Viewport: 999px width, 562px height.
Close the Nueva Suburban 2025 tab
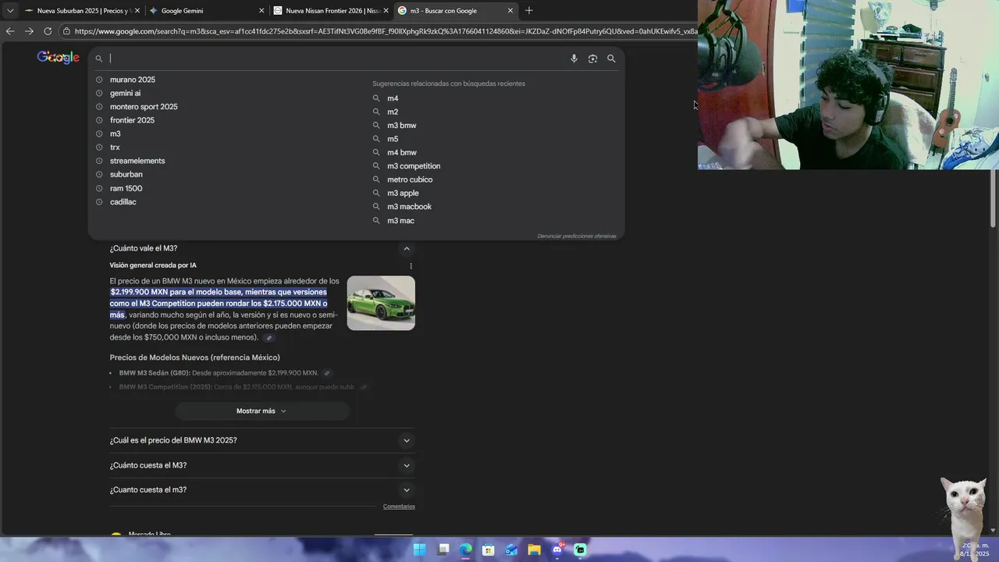(137, 11)
